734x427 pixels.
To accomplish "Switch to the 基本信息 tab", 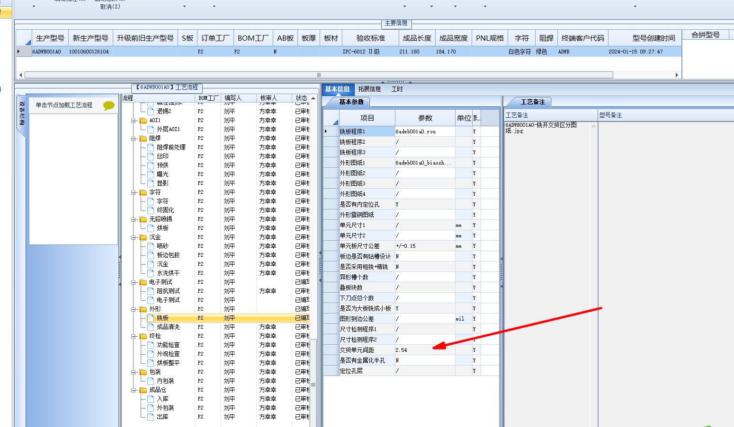I will click(x=337, y=89).
